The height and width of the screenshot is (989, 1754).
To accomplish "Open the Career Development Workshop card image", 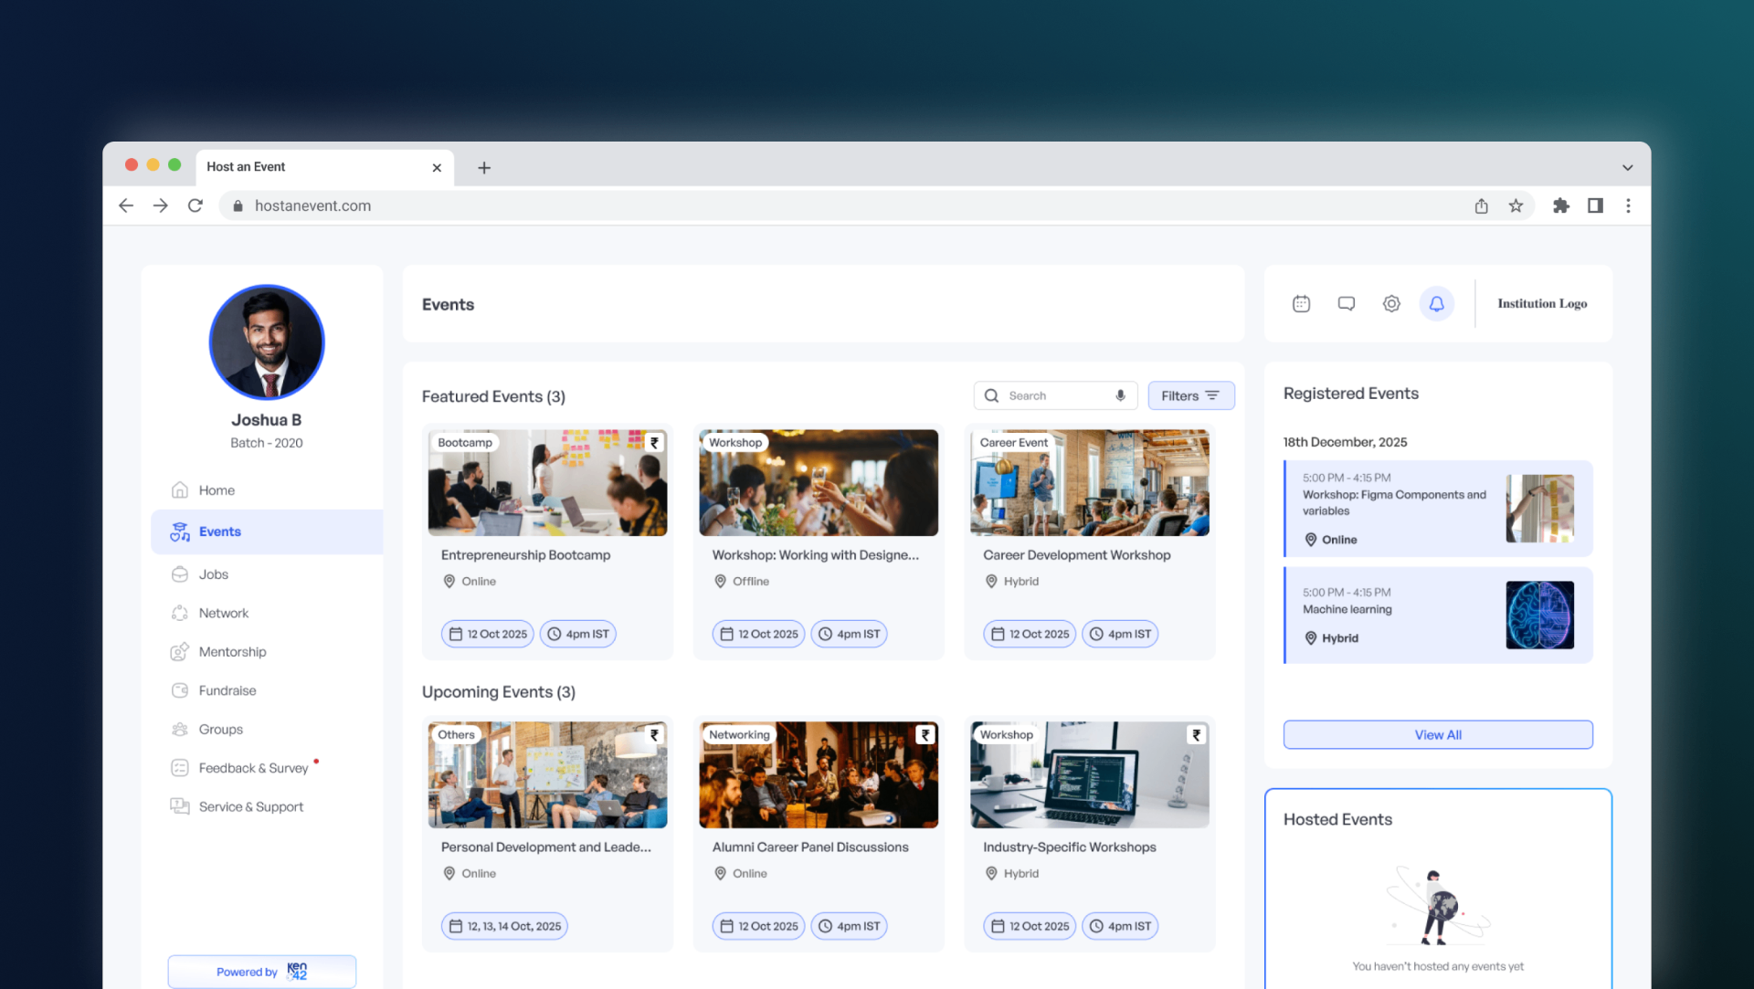I will (x=1090, y=483).
